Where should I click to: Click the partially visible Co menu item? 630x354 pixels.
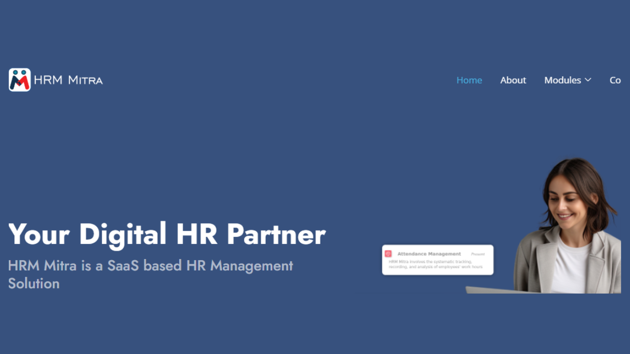(615, 80)
